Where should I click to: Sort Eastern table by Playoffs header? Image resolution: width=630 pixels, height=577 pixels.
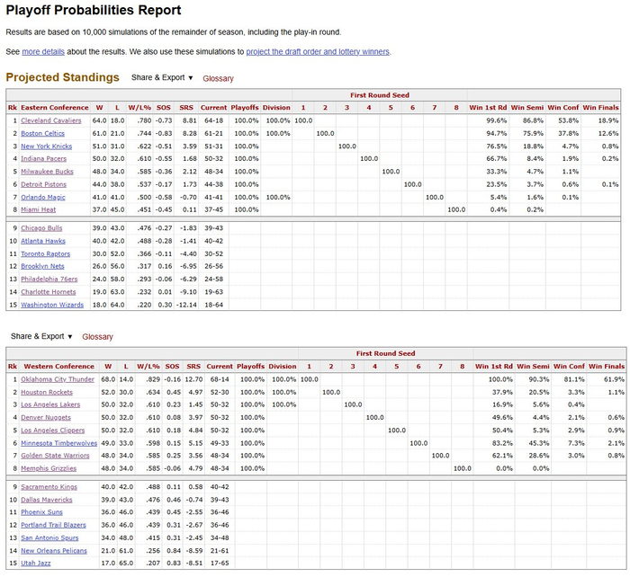point(245,108)
